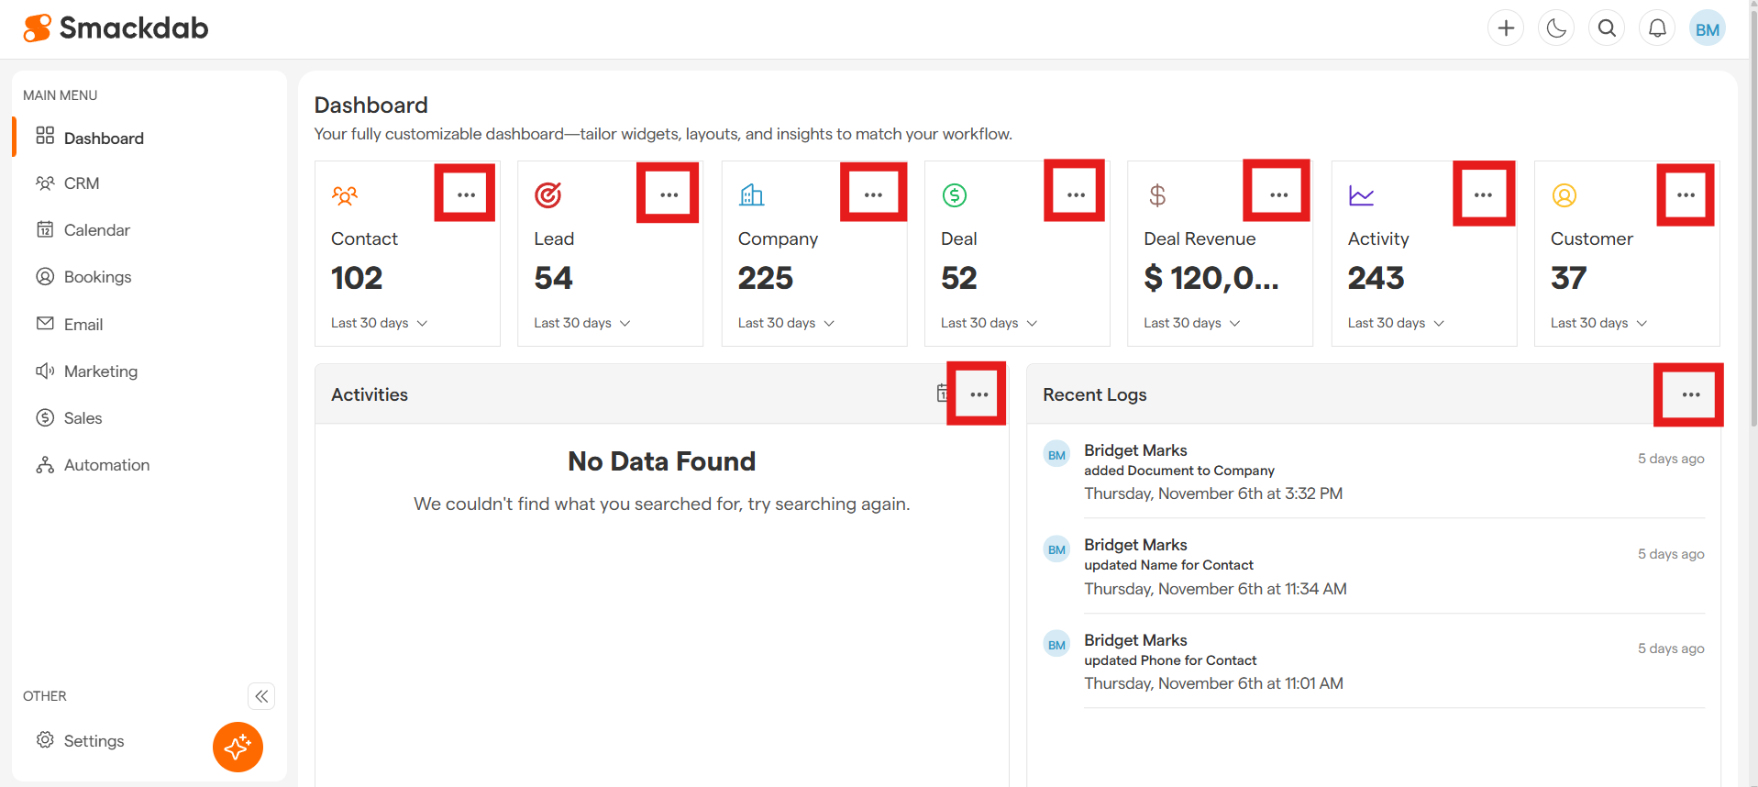Expand Company widget Last 30 days dropdown
Screen dimensions: 1758x787
coord(786,323)
